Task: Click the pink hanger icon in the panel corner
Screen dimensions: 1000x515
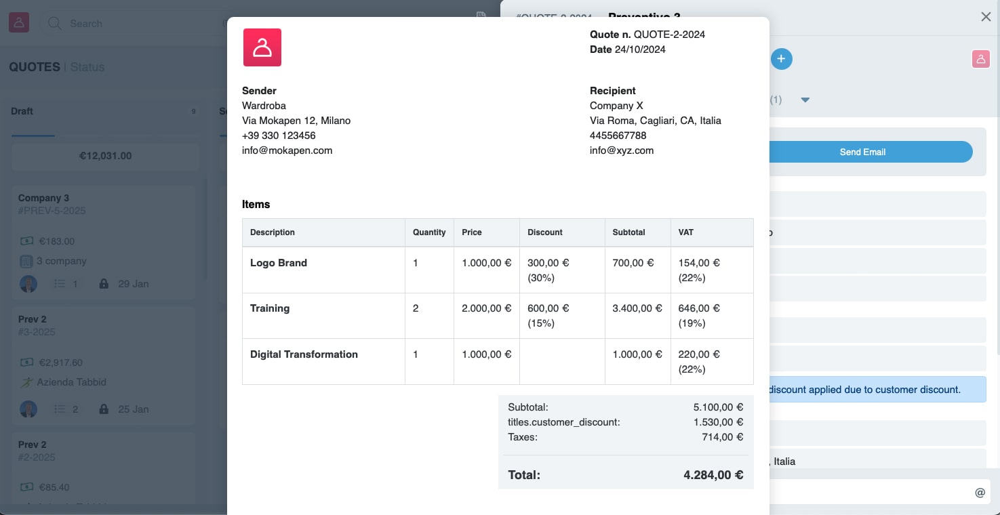Action: [x=980, y=59]
